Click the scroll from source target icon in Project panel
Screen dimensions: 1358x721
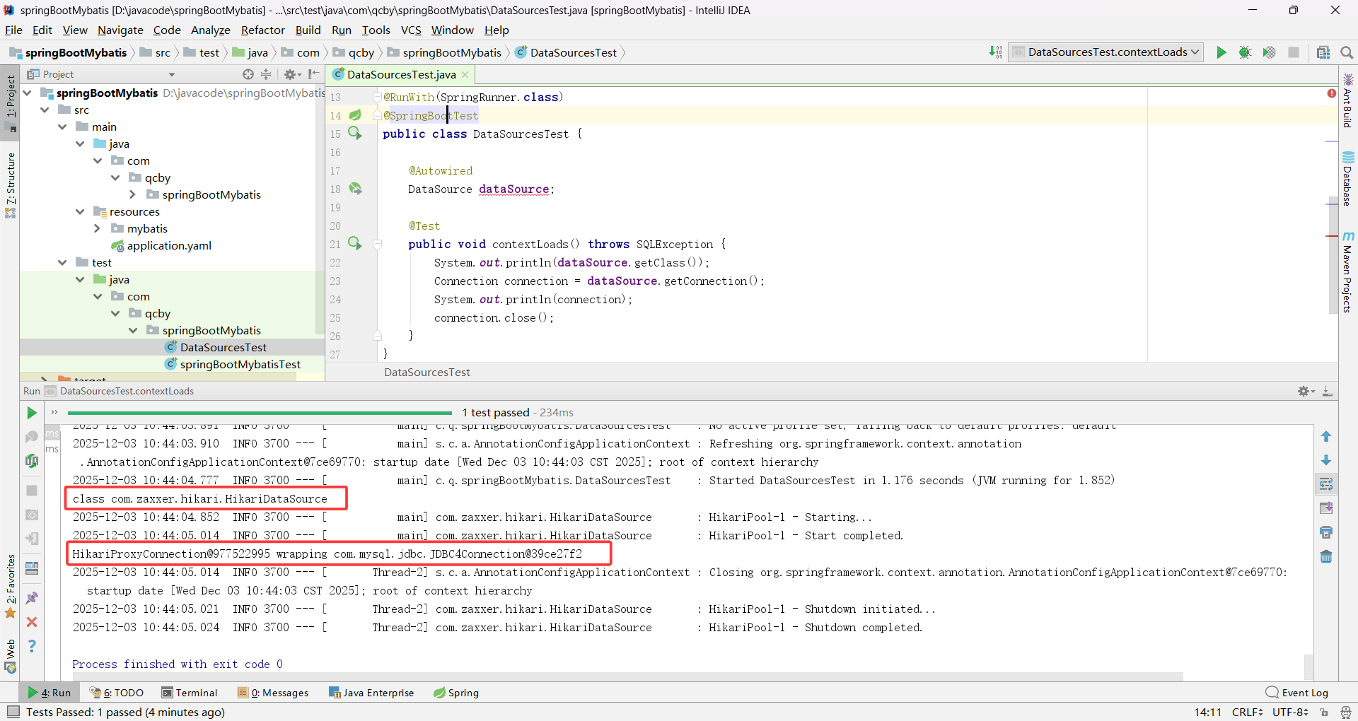pyautogui.click(x=248, y=74)
